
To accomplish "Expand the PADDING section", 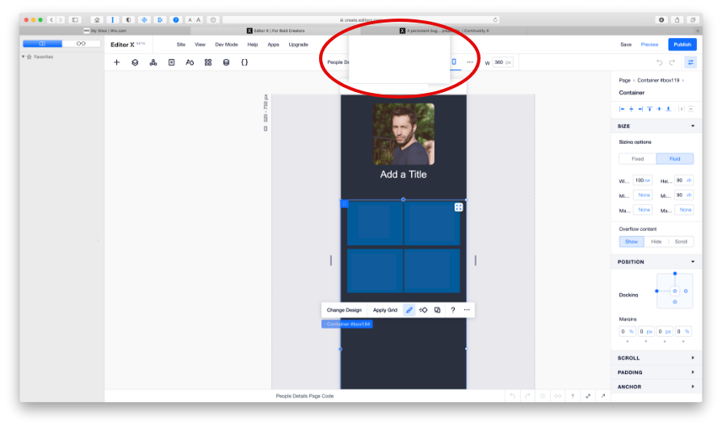I will [693, 372].
